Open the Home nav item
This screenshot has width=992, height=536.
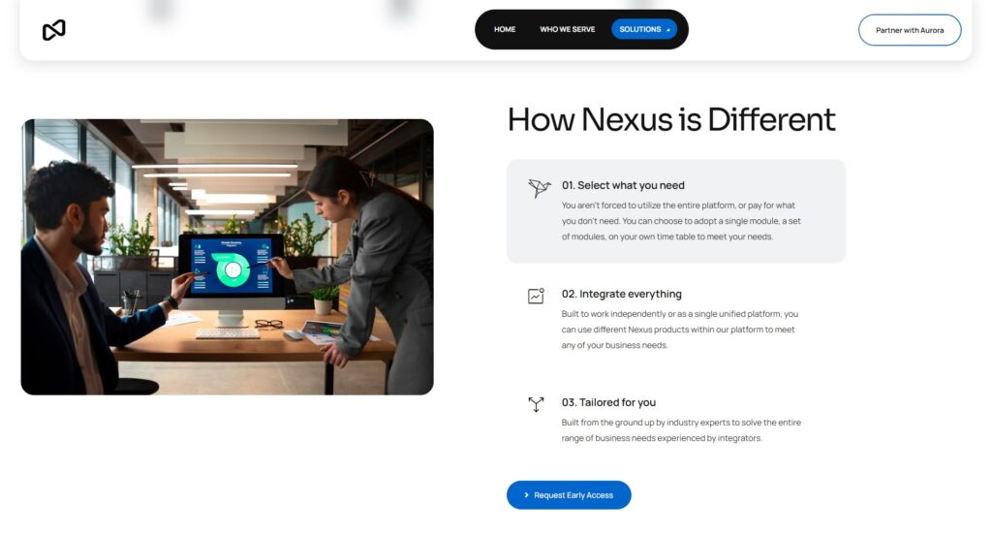pyautogui.click(x=505, y=29)
